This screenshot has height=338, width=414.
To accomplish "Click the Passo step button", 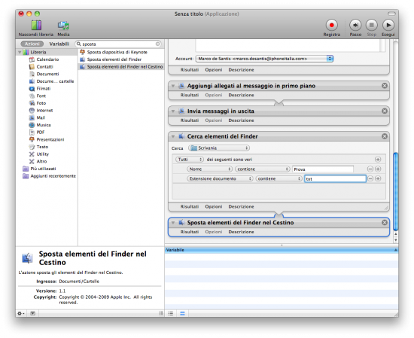I will point(355,28).
